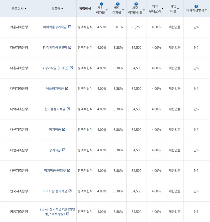
Task: Open the sort dropdown on 상품명 column
Action: click(62, 9)
